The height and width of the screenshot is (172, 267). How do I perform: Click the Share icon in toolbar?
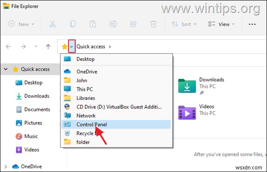pos(133,24)
